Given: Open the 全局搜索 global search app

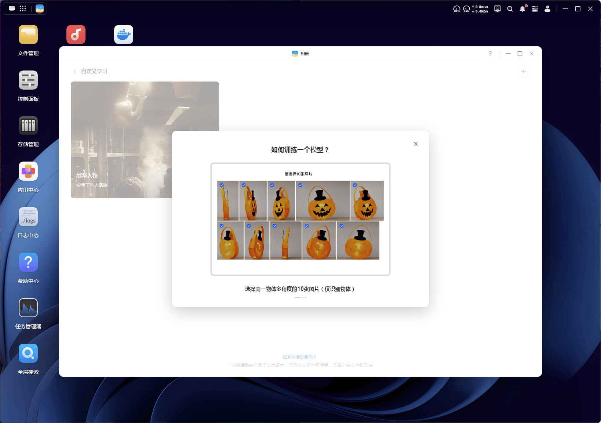Looking at the screenshot, I should click(x=28, y=354).
